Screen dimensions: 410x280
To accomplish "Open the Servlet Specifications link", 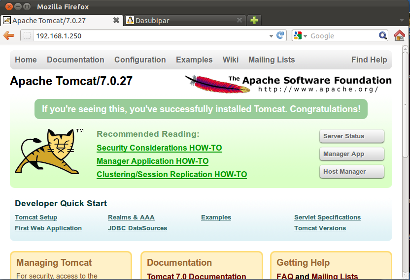I will 327,218.
